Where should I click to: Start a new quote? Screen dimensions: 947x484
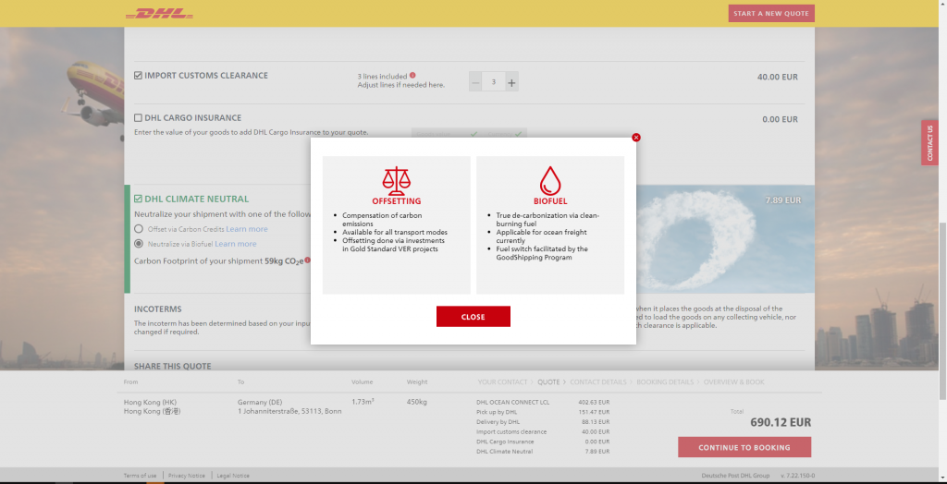pos(771,13)
